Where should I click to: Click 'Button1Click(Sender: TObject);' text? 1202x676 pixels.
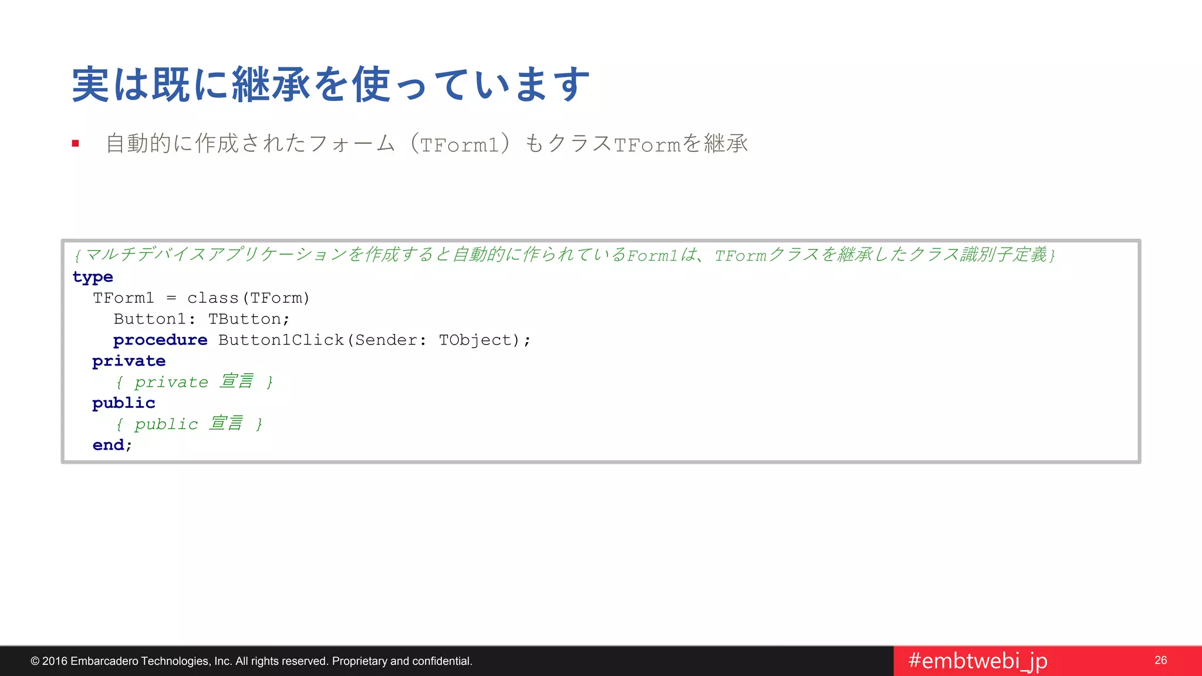click(374, 340)
